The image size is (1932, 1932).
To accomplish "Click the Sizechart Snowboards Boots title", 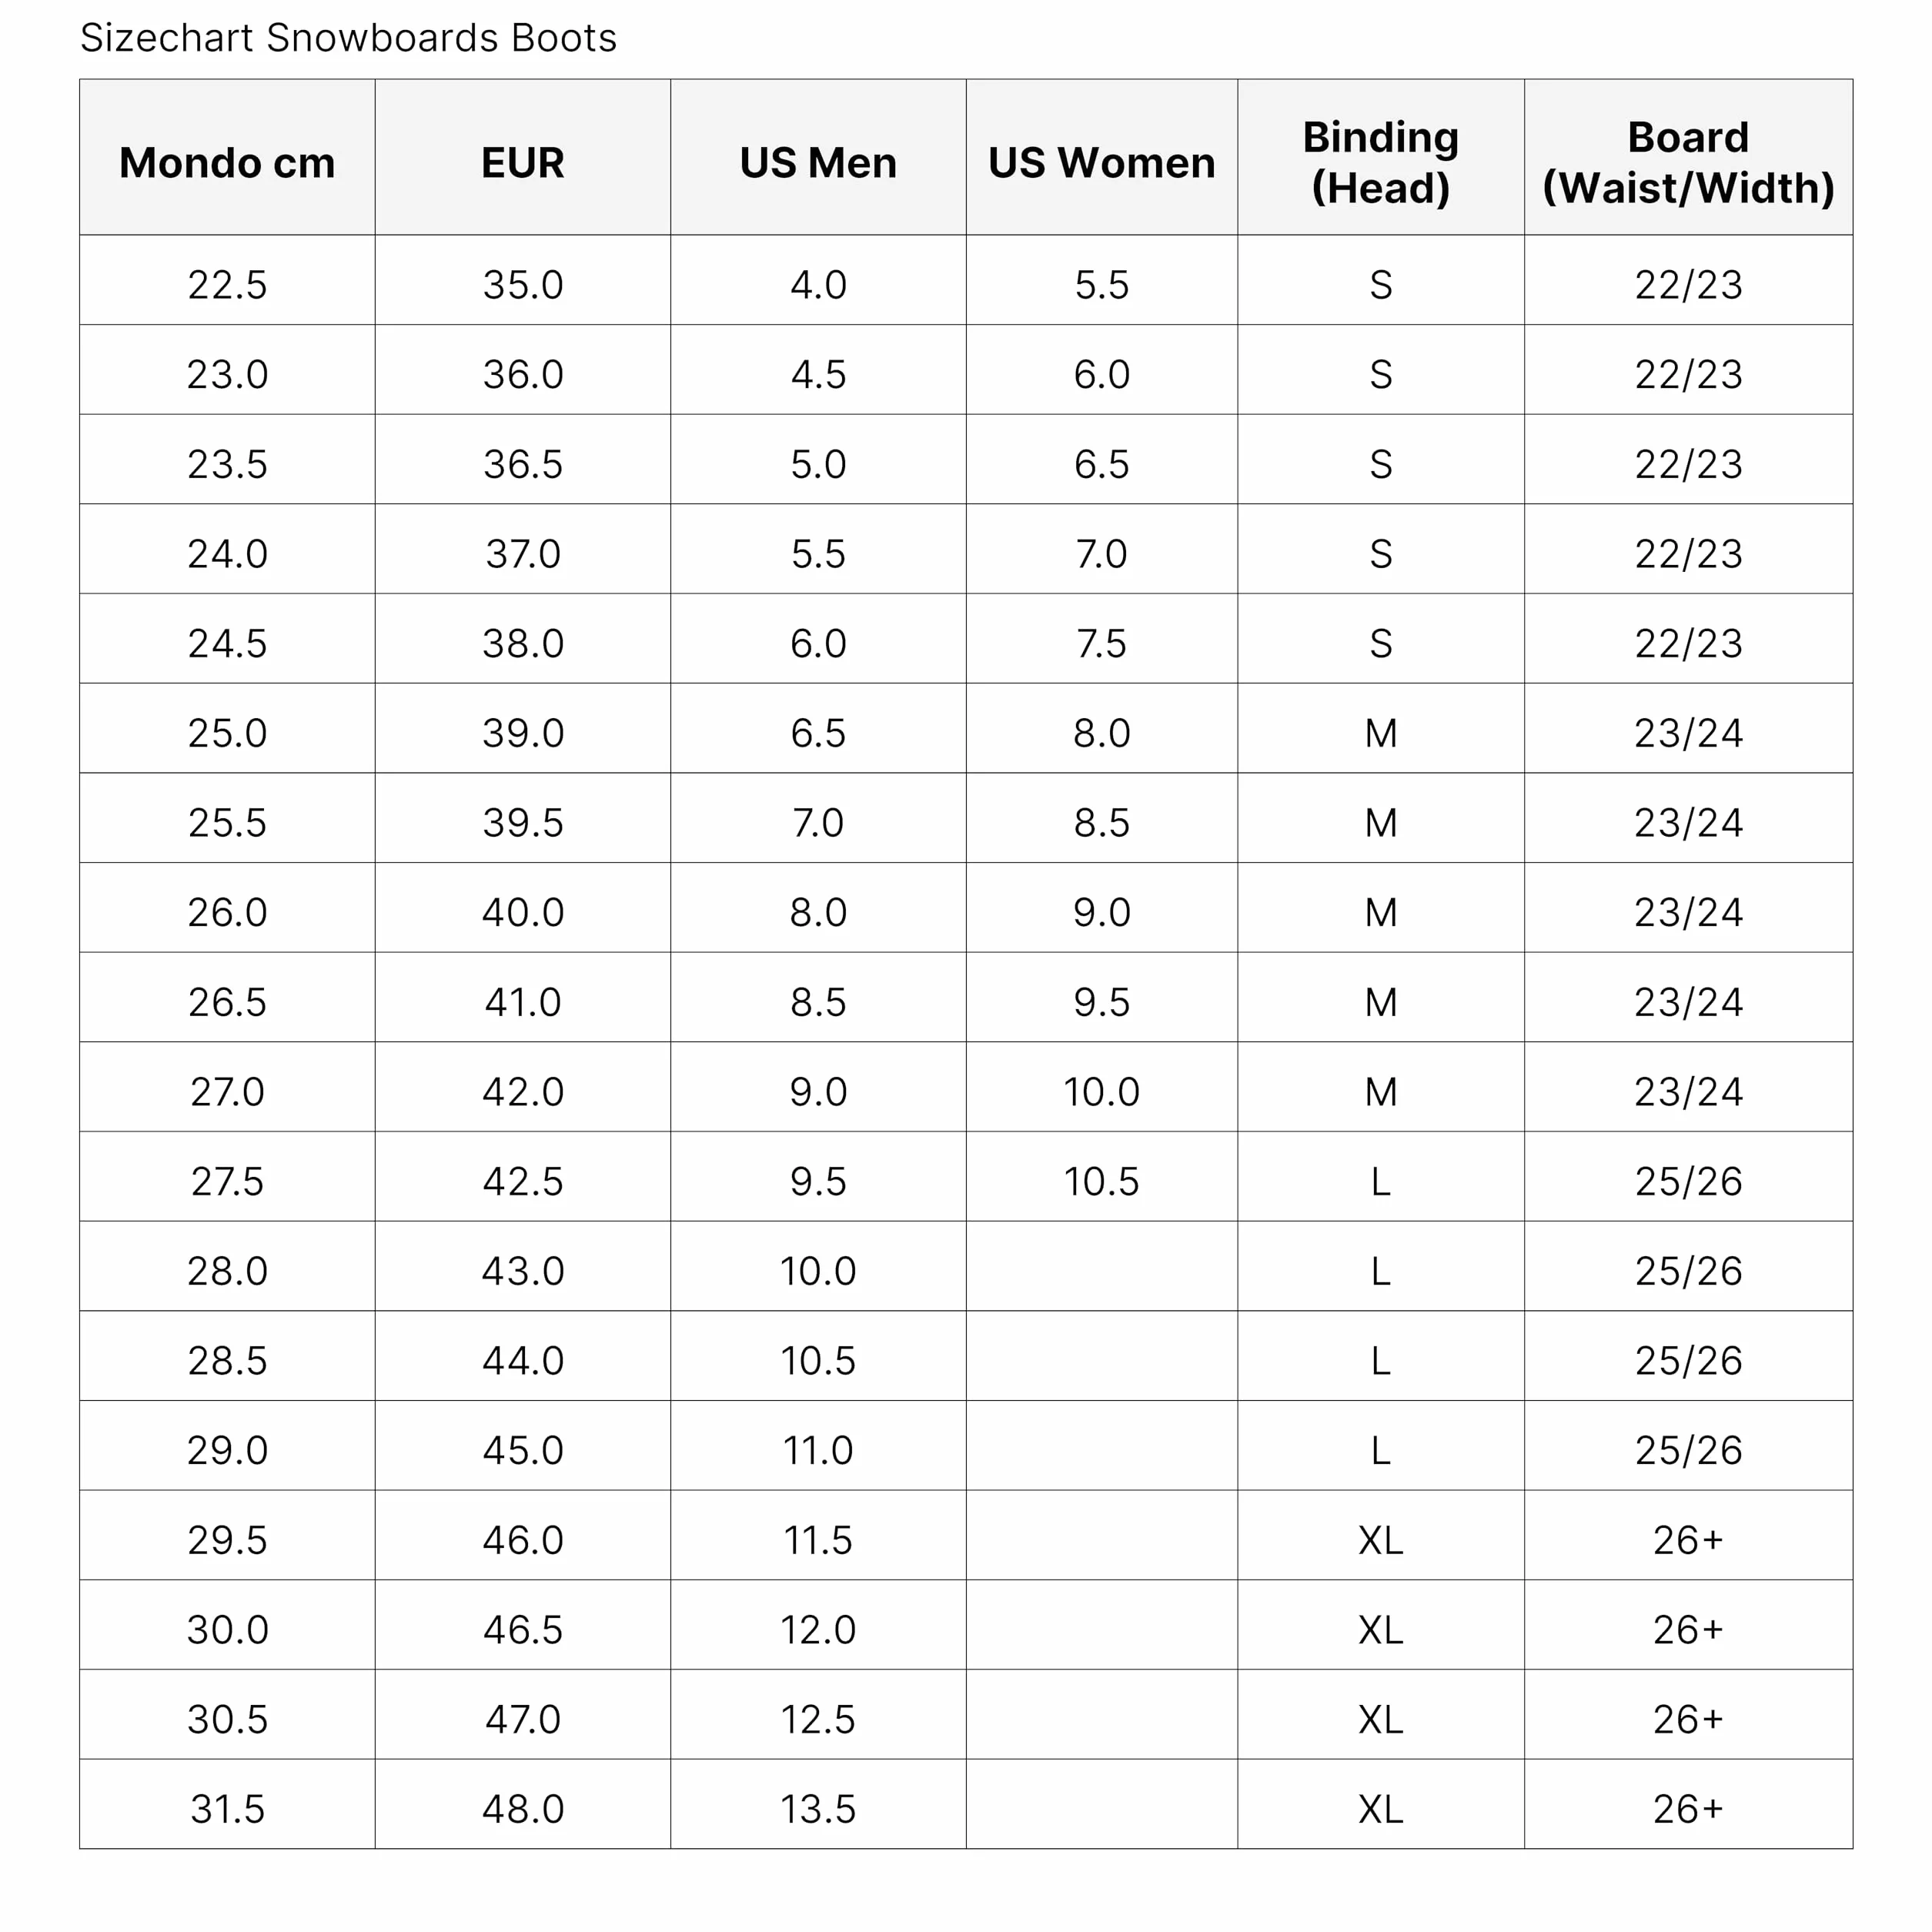I will tap(348, 38).
